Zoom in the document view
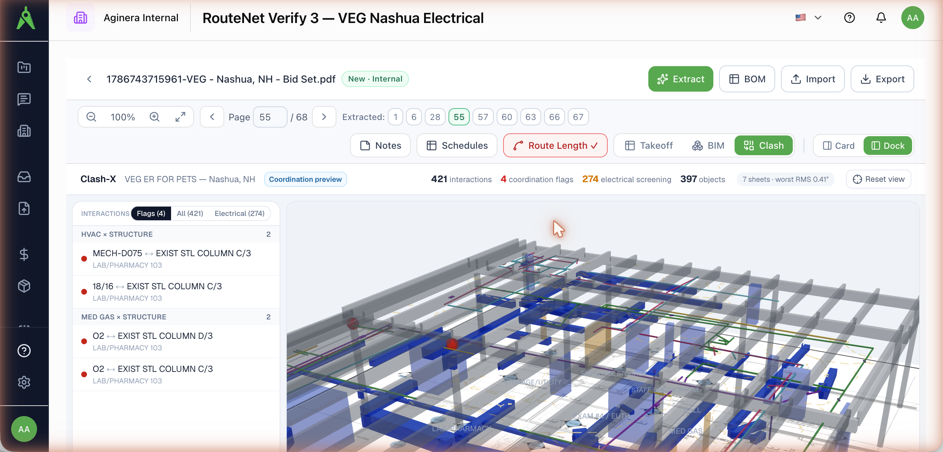The width and height of the screenshot is (943, 452). (155, 117)
